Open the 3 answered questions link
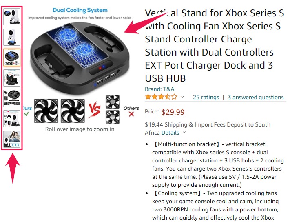Viewport: 290px width, 222px height. click(256, 97)
